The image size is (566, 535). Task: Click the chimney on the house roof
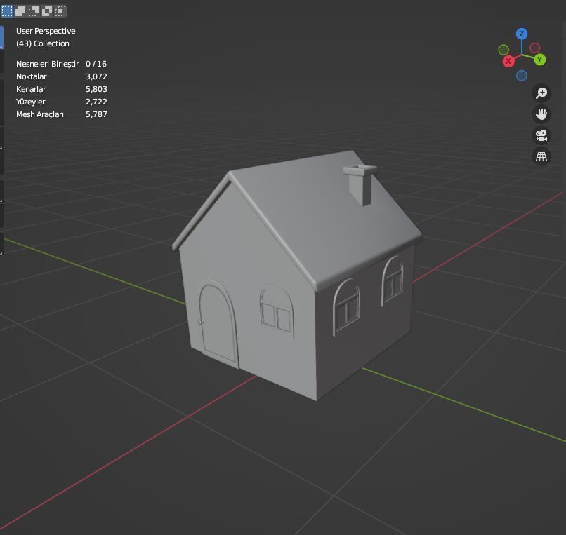pyautogui.click(x=360, y=184)
